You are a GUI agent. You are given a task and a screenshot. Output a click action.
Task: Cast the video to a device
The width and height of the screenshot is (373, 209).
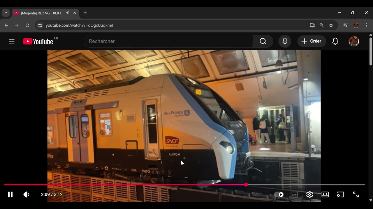pos(340,194)
